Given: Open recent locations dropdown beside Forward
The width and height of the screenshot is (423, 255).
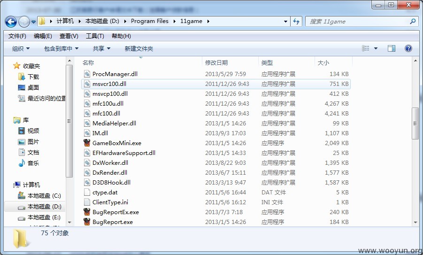Looking at the screenshot, I should 33,22.
